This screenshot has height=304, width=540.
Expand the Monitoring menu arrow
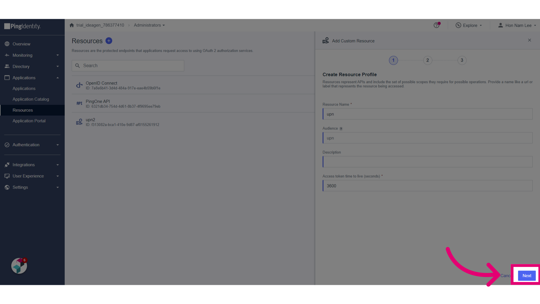pyautogui.click(x=58, y=55)
